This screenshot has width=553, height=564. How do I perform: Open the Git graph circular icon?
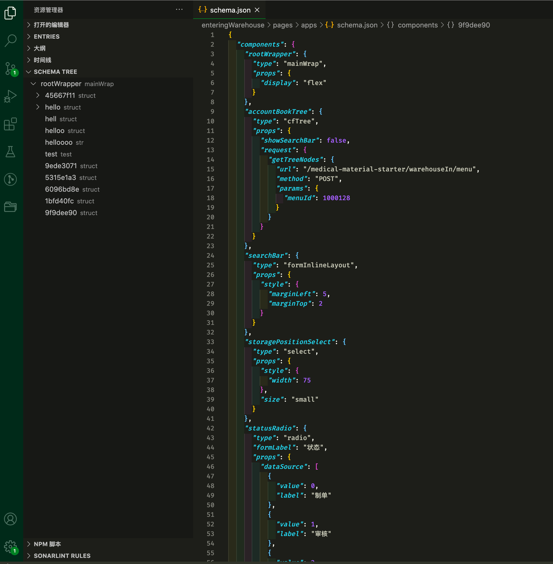10,179
